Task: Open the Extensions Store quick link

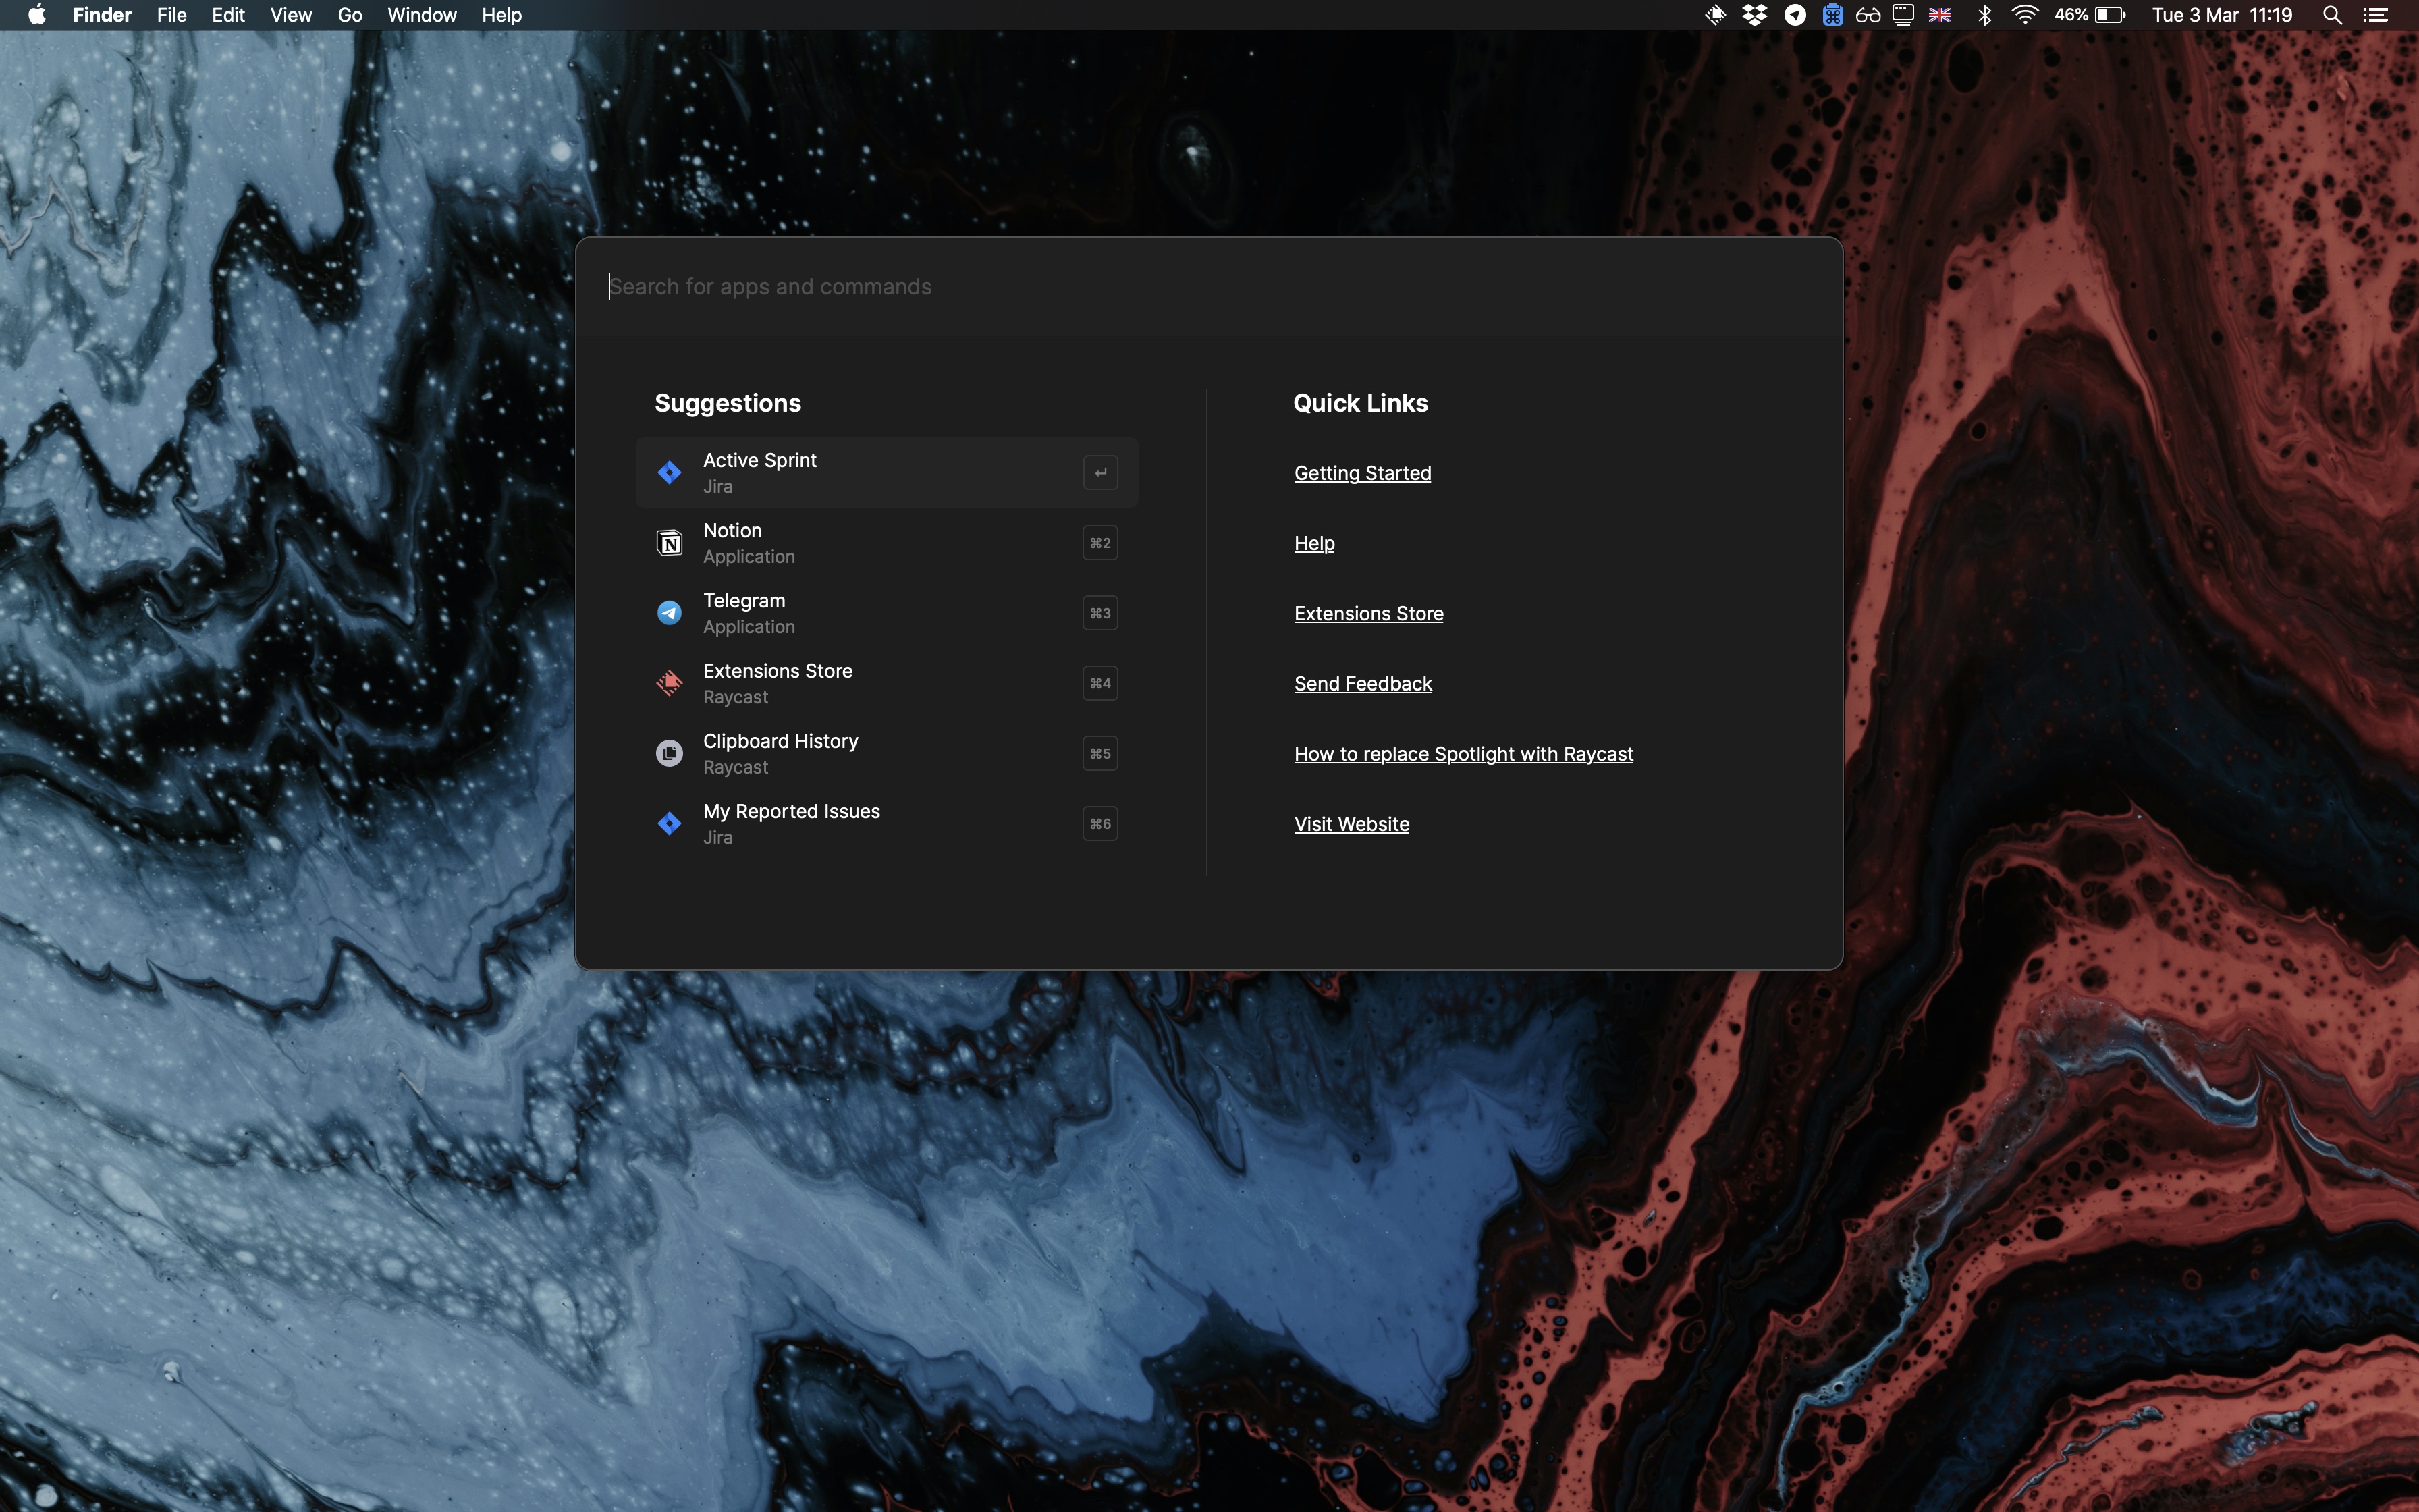Action: pos(1368,613)
